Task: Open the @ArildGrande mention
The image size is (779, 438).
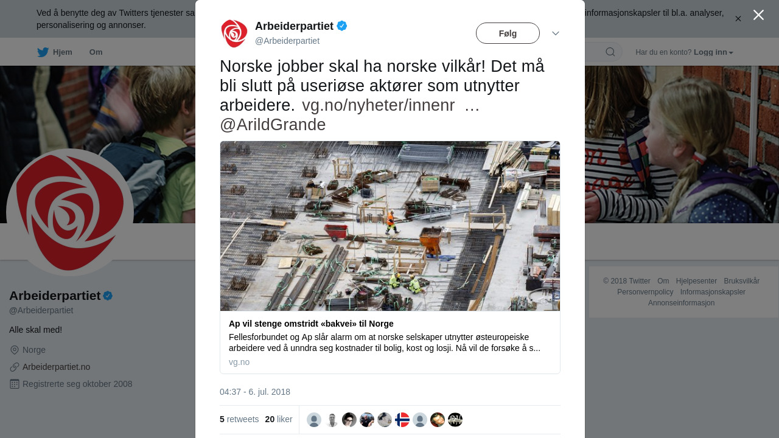Action: click(x=273, y=125)
